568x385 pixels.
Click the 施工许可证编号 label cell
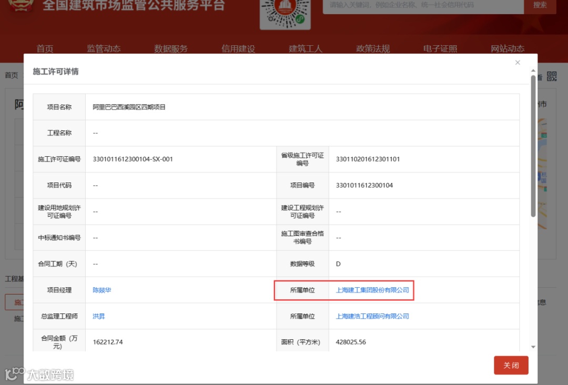click(59, 159)
